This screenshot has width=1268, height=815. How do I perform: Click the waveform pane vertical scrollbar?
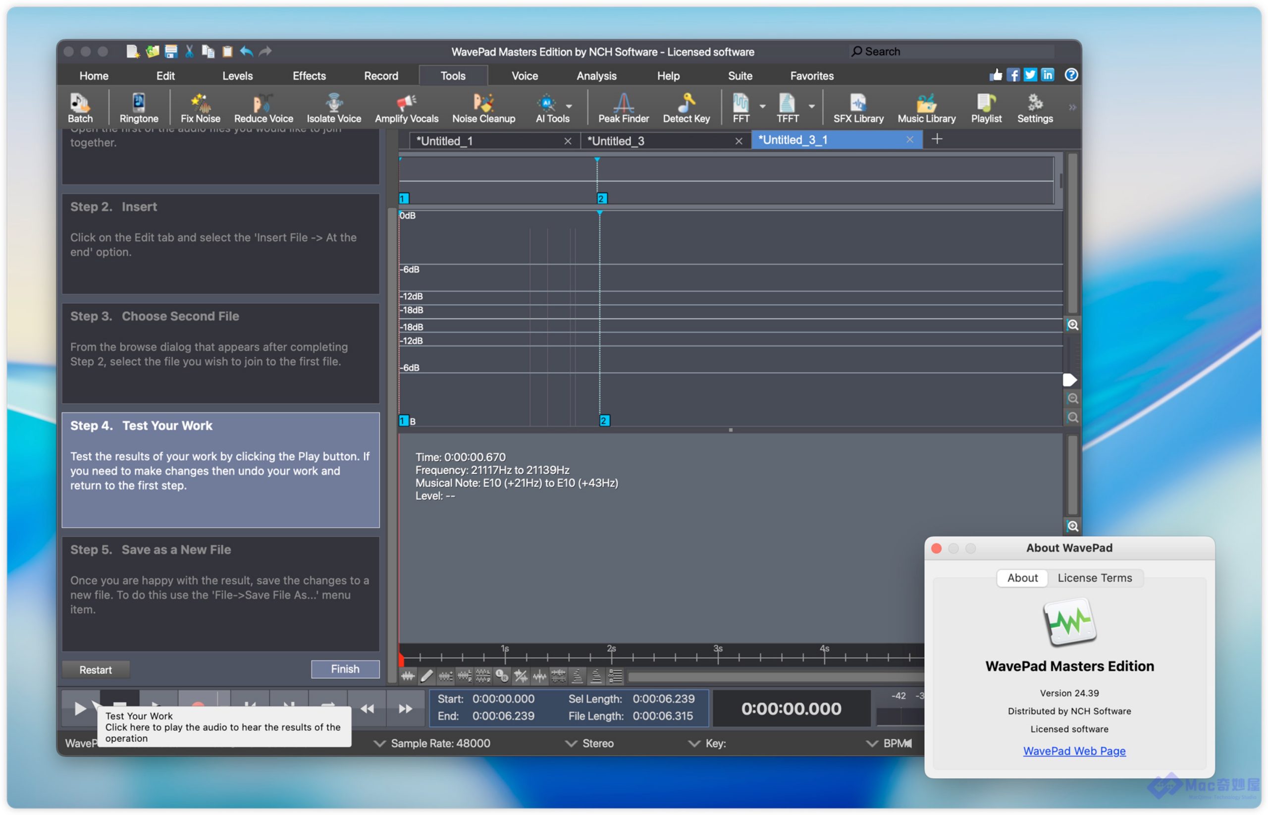point(1072,233)
